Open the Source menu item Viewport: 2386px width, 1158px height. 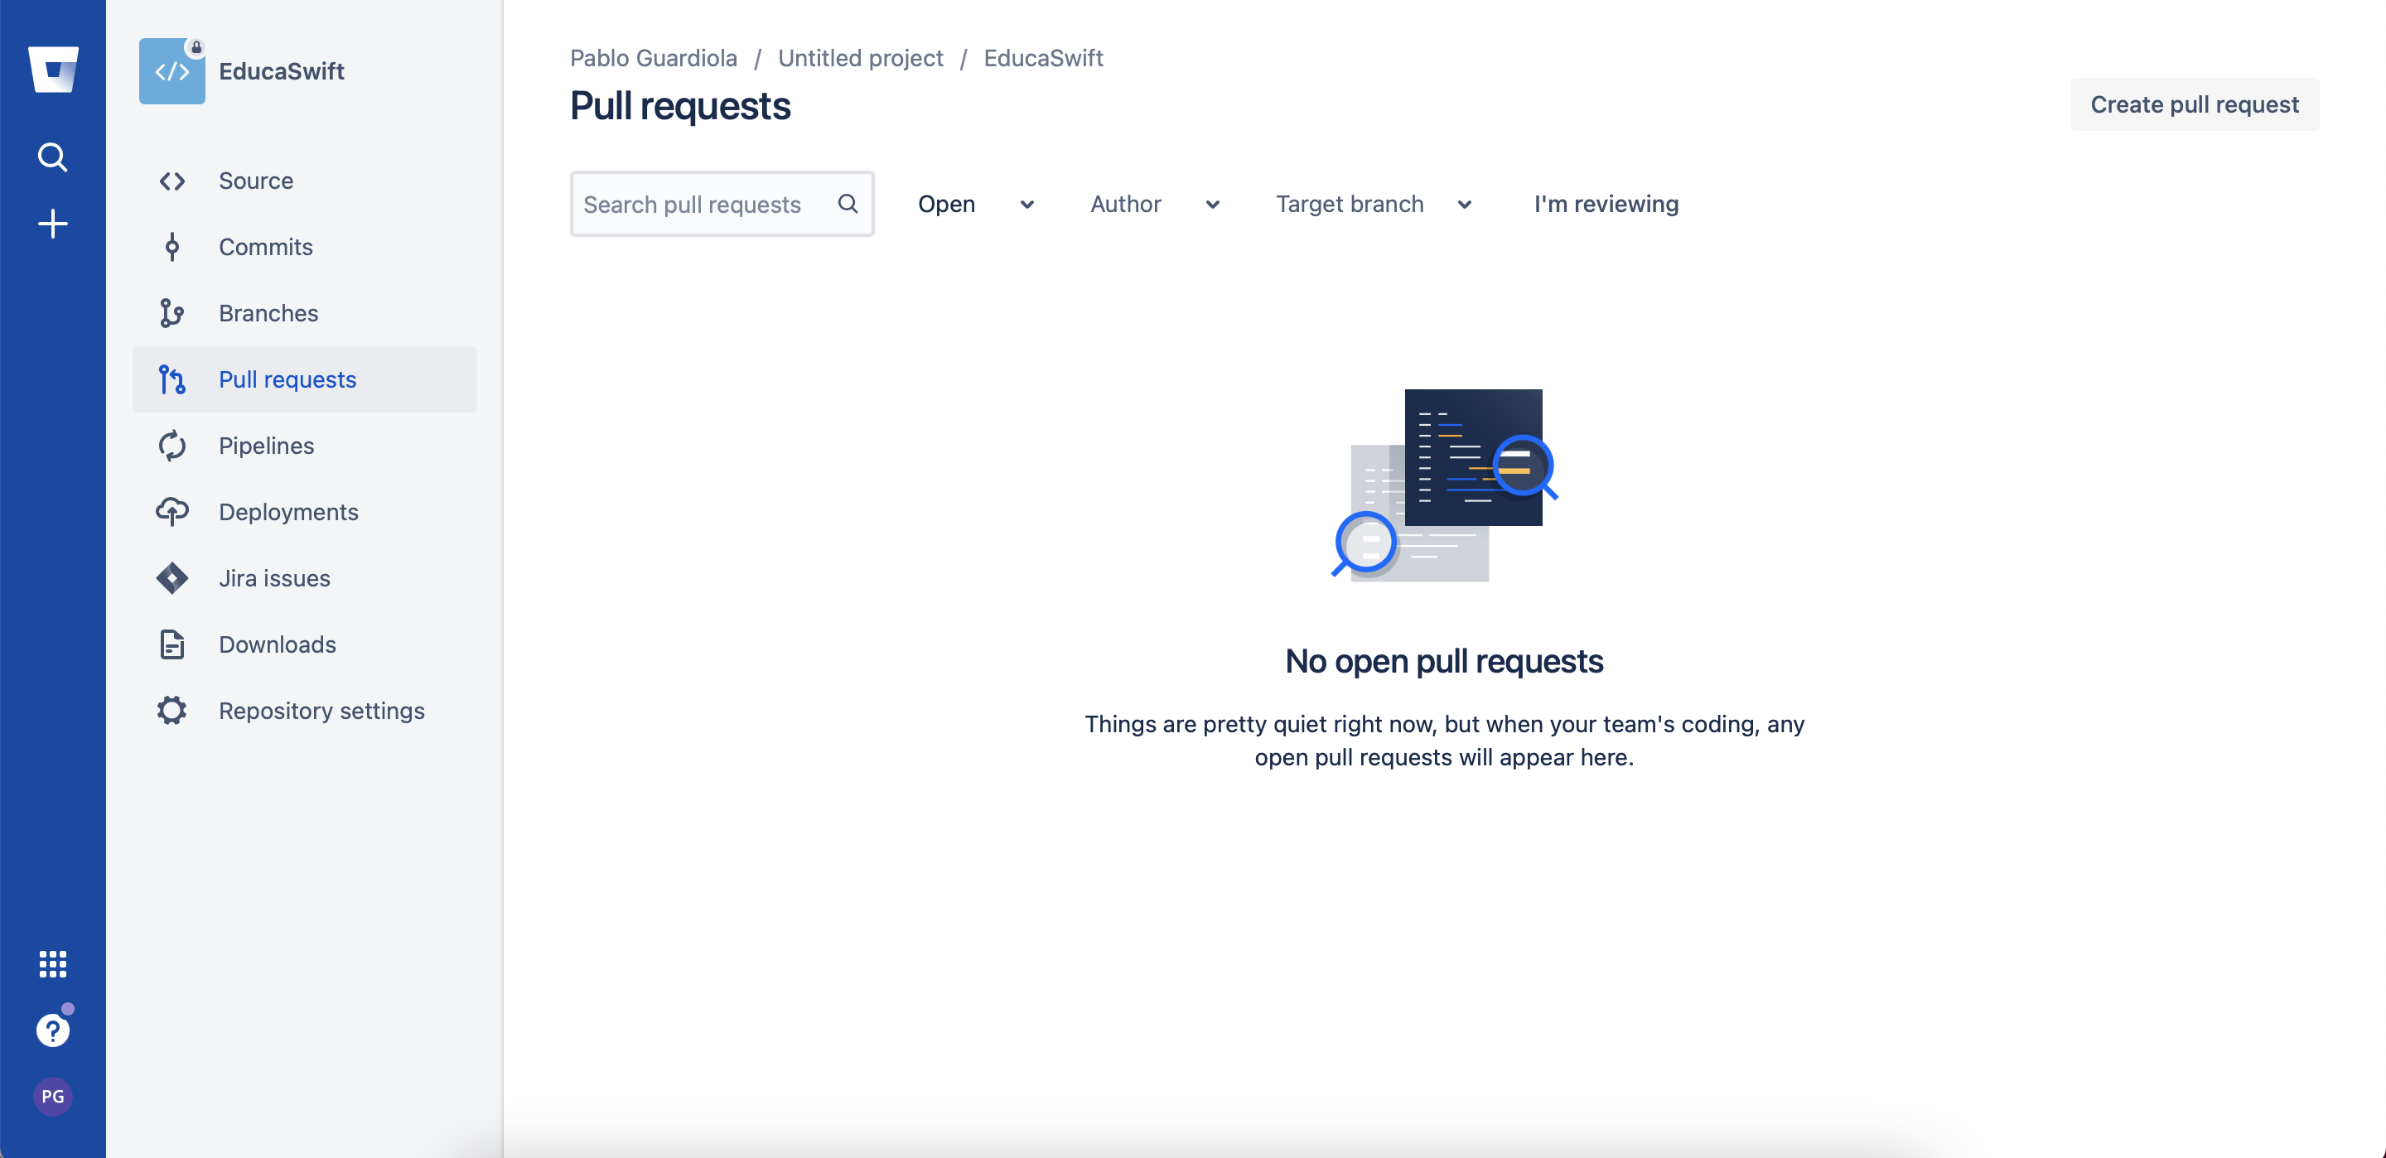point(305,181)
